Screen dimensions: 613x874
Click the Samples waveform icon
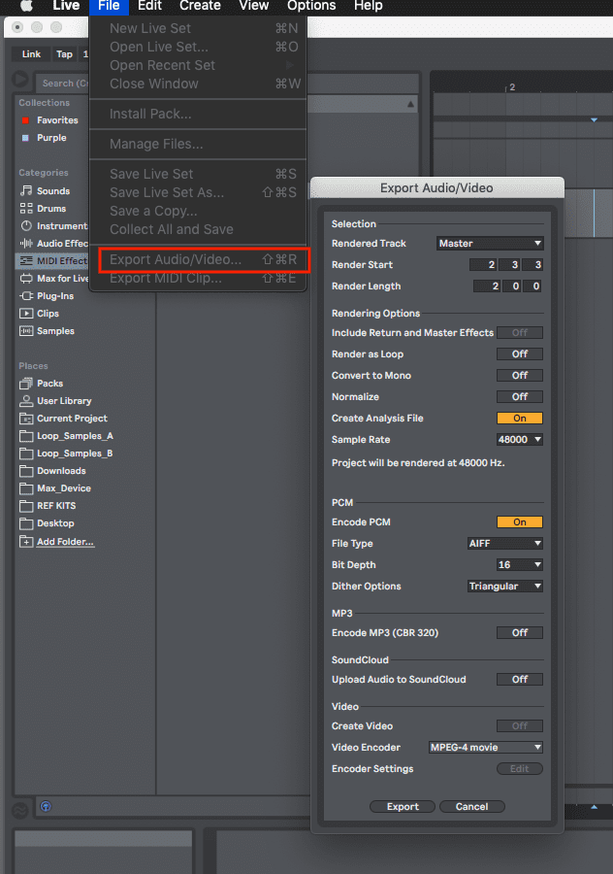[x=26, y=331]
